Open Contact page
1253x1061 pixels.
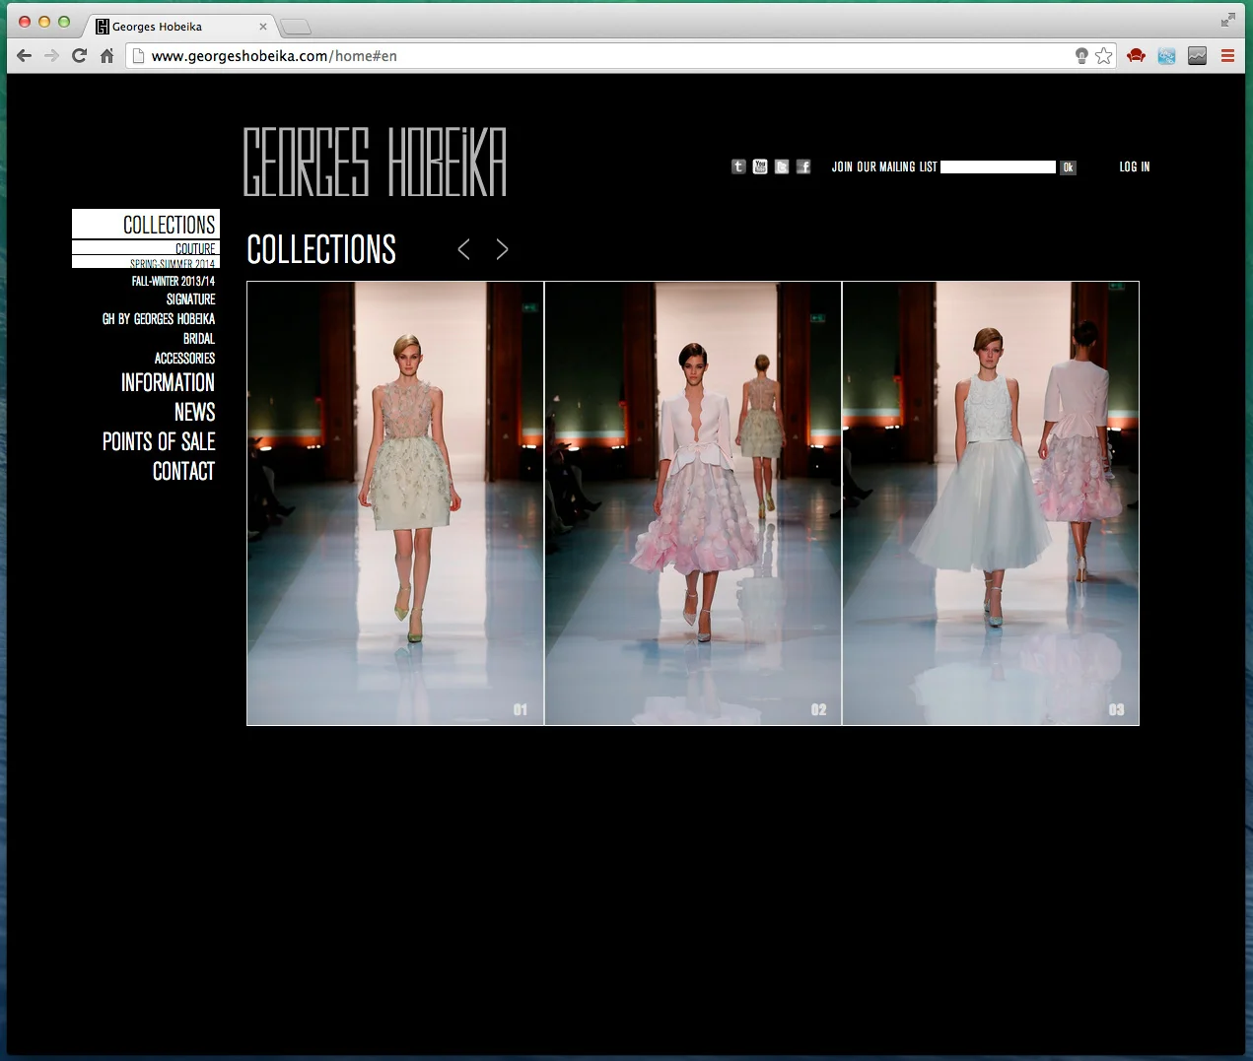click(183, 471)
